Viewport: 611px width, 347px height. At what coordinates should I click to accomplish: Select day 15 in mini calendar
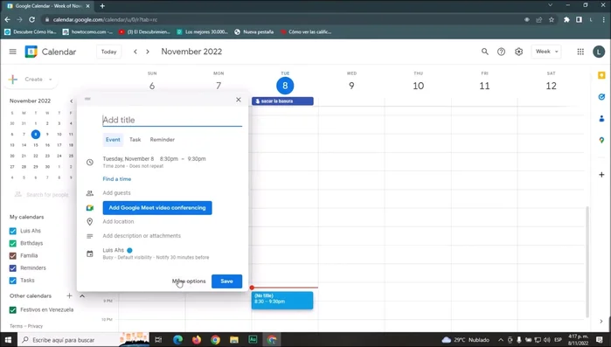[x=36, y=145]
